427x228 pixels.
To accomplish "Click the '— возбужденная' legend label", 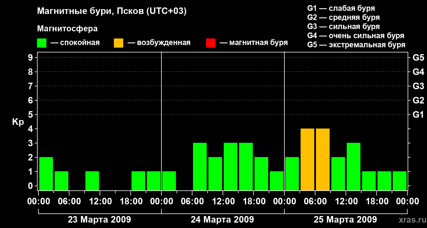I will tap(159, 43).
